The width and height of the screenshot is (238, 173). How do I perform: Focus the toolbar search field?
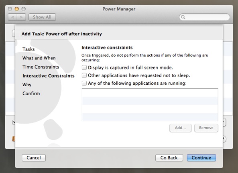point(204,17)
